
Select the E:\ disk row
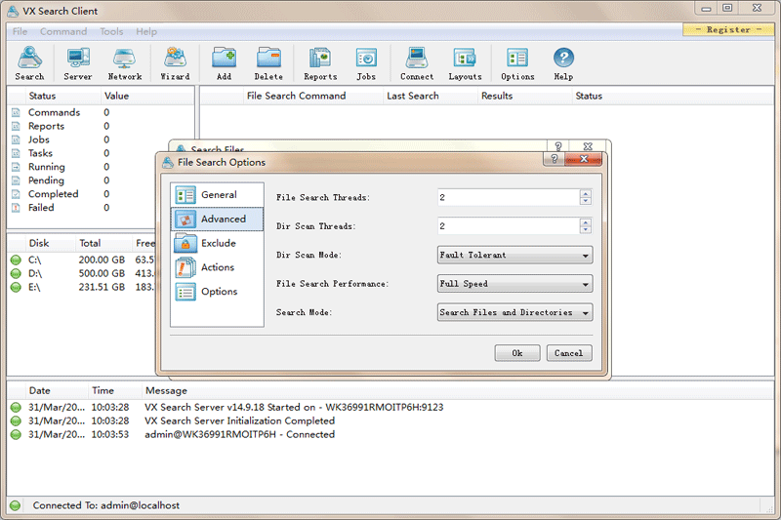click(x=82, y=287)
